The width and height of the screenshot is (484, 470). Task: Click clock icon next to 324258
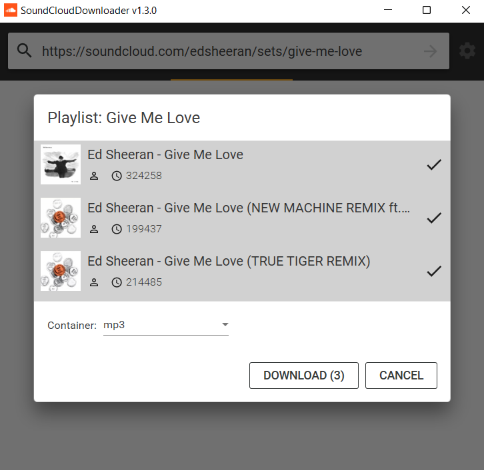(x=117, y=176)
